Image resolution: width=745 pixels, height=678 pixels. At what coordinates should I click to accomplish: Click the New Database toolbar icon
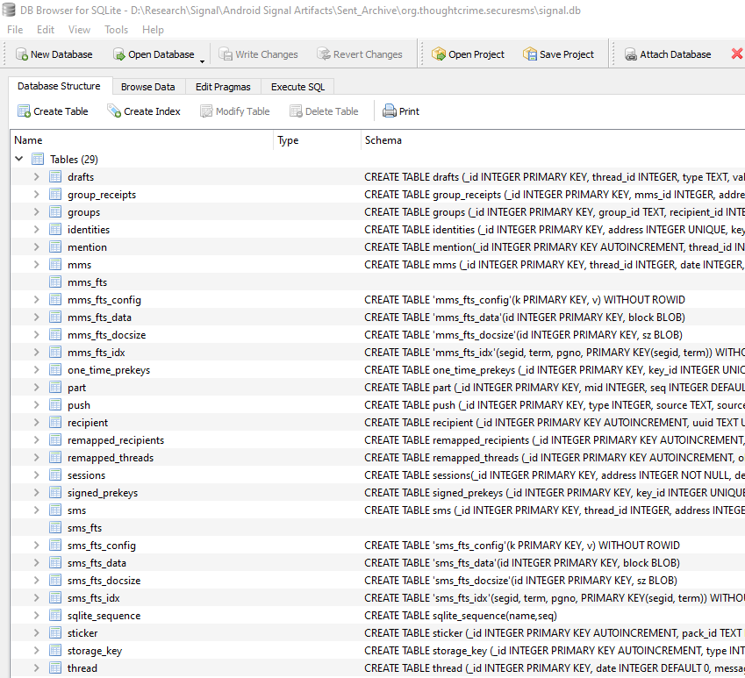(x=22, y=54)
